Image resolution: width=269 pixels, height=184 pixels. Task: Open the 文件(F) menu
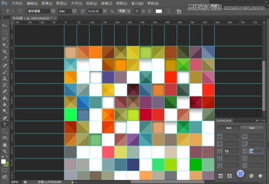coord(17,3)
